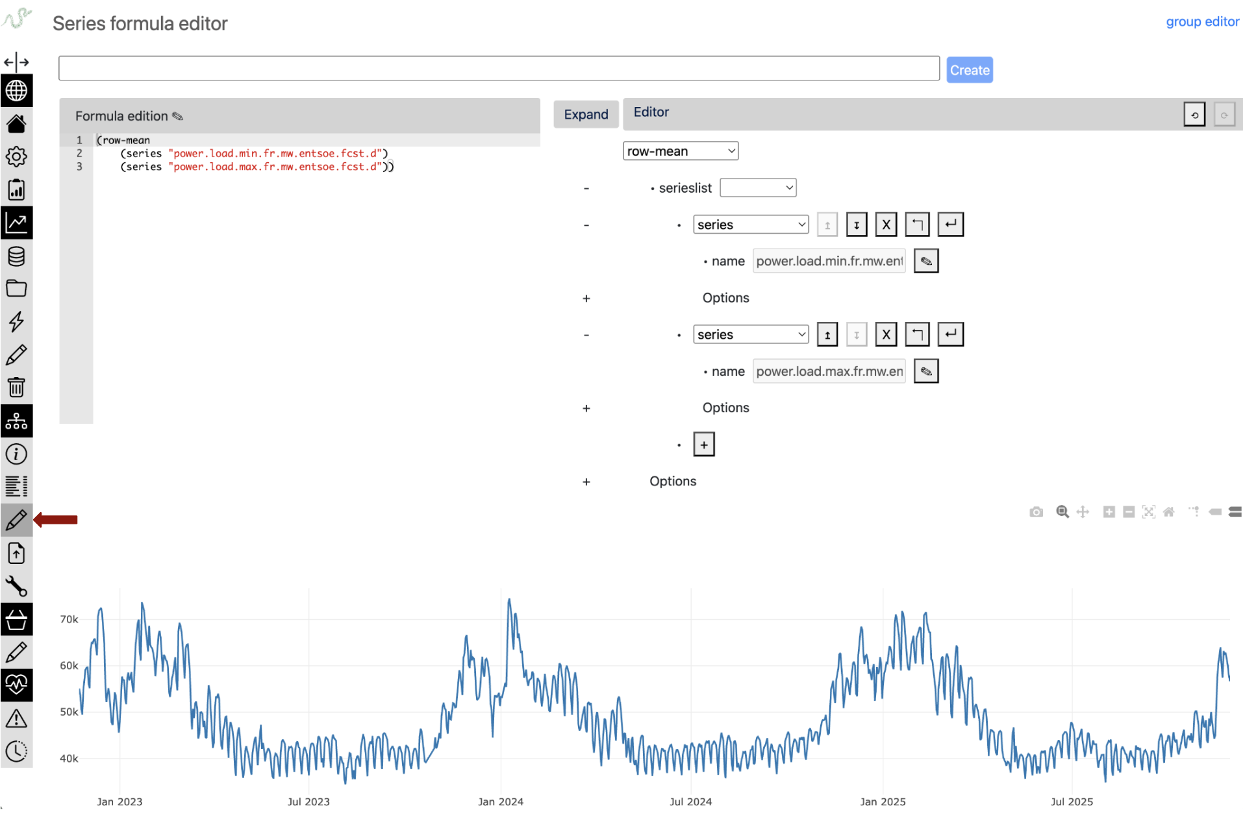Open the trash bin icon
Viewport: 1243px width, 819px height.
(16, 387)
